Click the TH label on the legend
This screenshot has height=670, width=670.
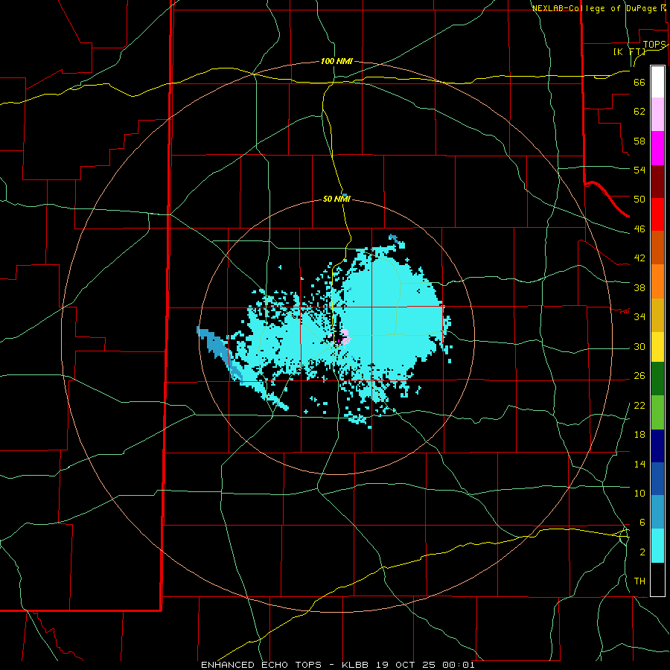tap(639, 581)
